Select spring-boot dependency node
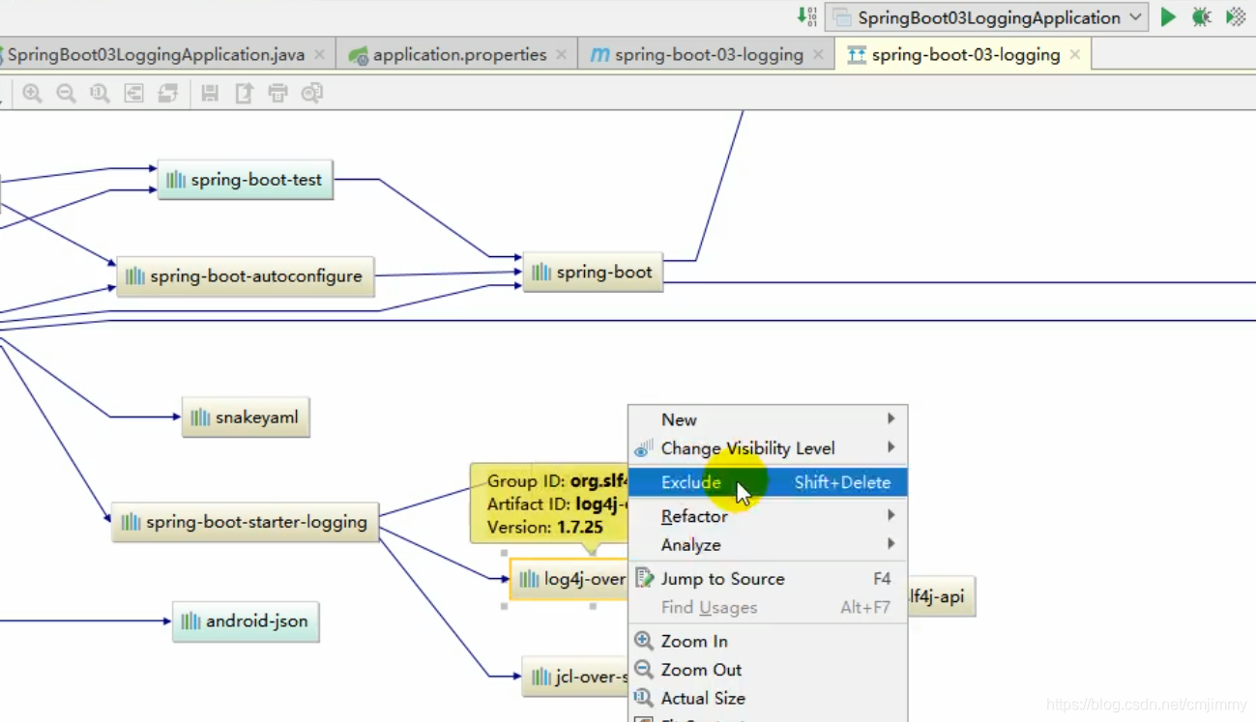 [x=593, y=273]
